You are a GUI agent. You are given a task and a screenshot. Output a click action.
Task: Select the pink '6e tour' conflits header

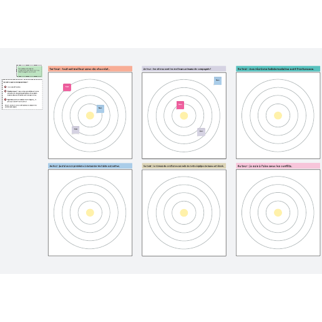pyautogui.click(x=278, y=166)
